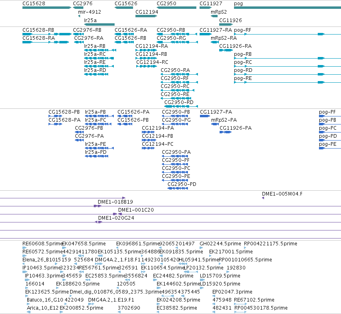Select the EK123625.5prime EST label
The image size is (341, 314).
click(47, 292)
